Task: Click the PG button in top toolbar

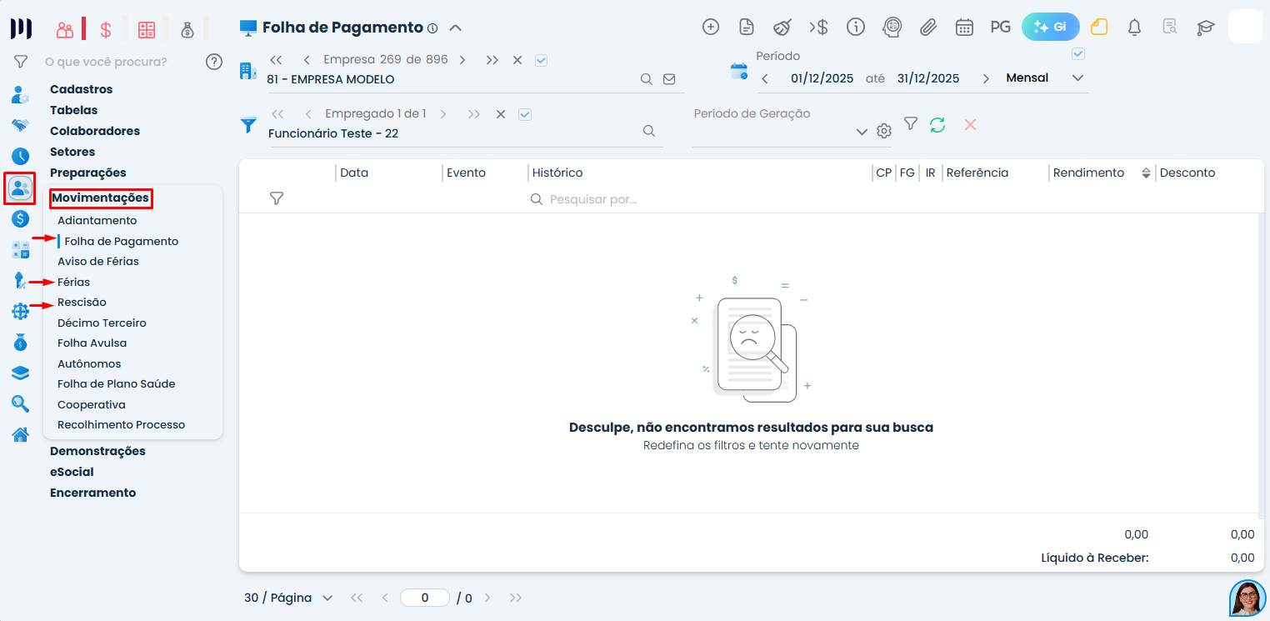Action: (1001, 27)
